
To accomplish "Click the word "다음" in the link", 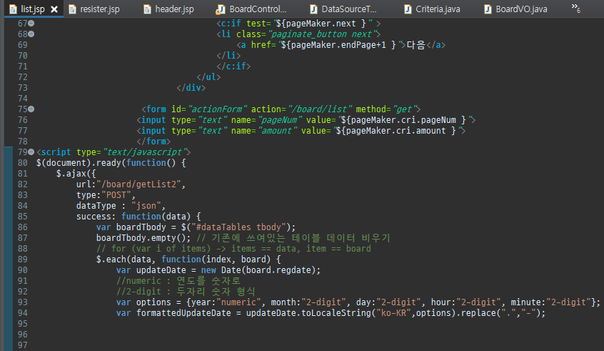I will click(x=416, y=45).
